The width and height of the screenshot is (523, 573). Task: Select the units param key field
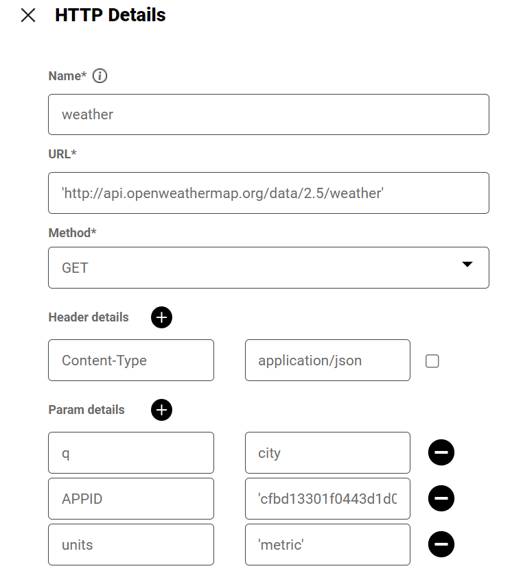point(131,544)
